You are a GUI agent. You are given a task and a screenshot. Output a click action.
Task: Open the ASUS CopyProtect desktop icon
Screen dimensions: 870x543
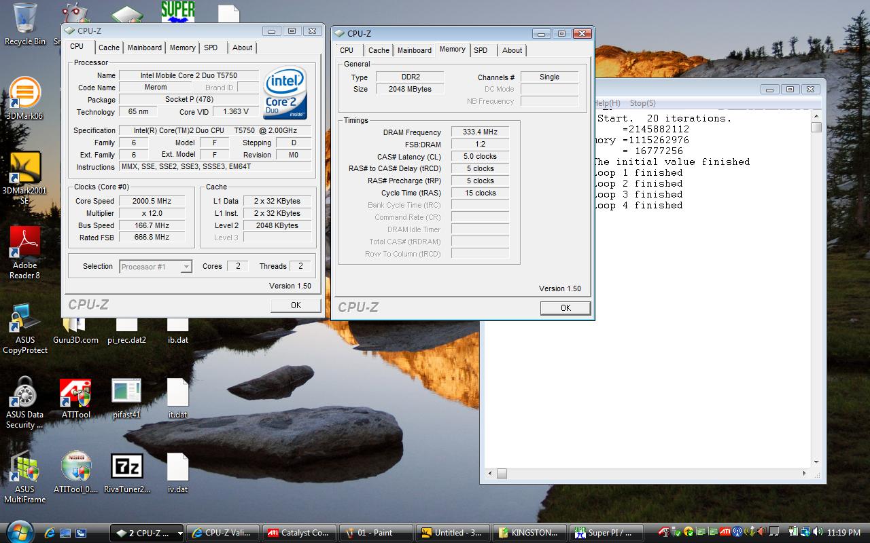click(x=25, y=329)
